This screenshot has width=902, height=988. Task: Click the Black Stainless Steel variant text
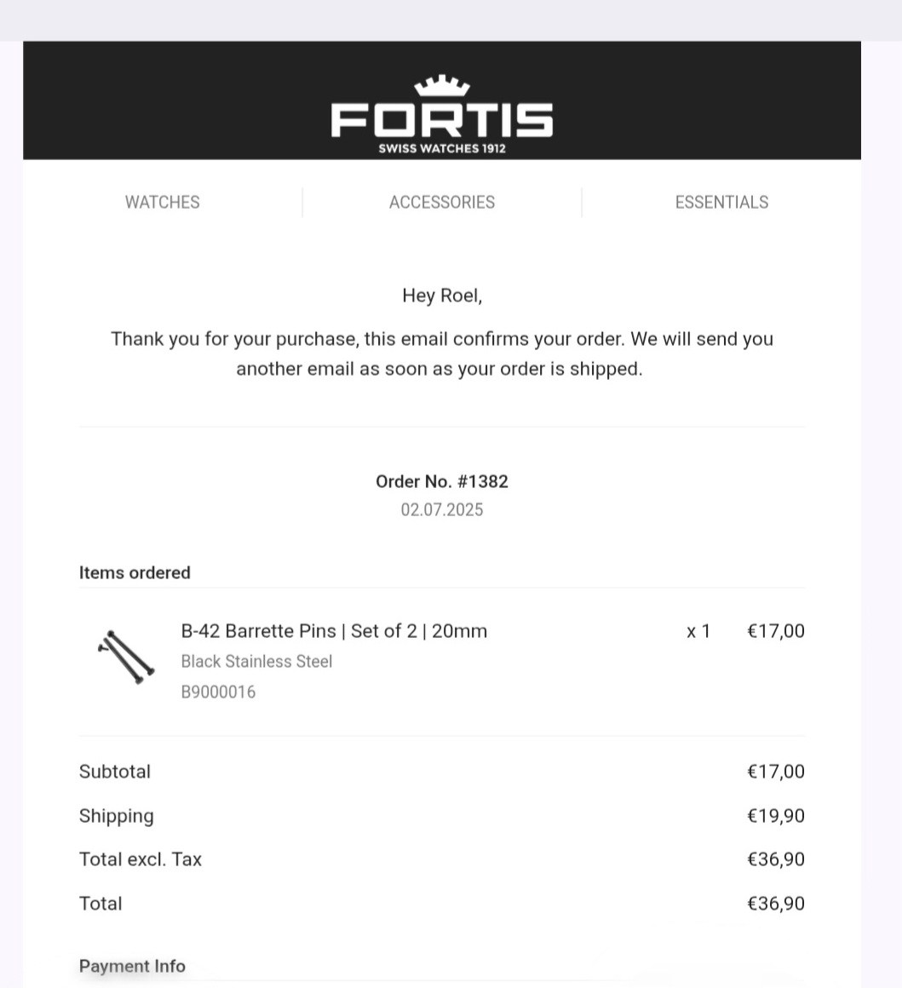click(x=256, y=662)
